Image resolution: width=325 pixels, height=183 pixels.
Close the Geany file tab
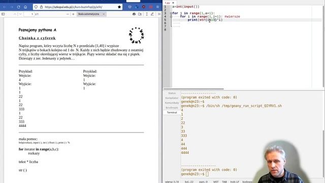[x=173, y=3]
